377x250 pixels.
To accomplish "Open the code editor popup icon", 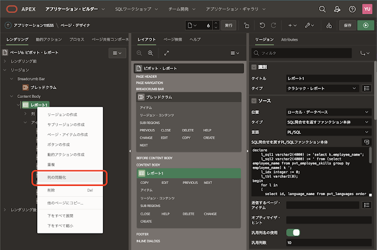I will point(366,142).
